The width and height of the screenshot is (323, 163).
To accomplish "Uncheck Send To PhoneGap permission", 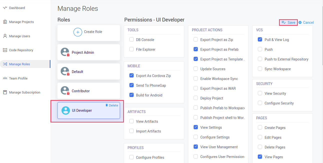I will pyautogui.click(x=132, y=85).
